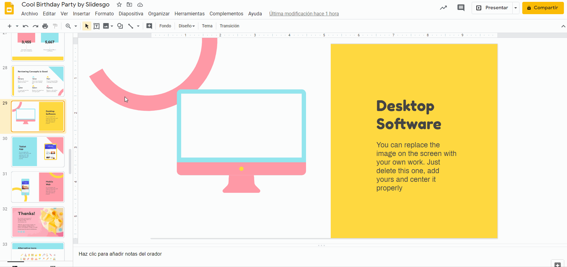Screen dimensions: 567x267
Task: Check cloud save status icon
Action: [x=140, y=5]
